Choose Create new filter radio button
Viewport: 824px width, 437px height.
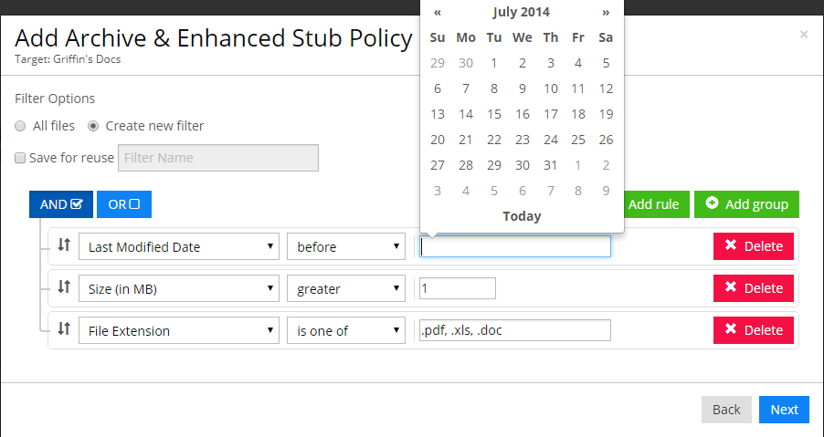[93, 126]
